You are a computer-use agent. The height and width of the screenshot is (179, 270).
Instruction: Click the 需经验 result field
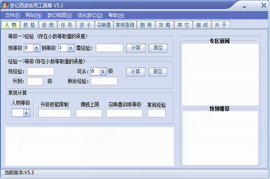(109, 48)
